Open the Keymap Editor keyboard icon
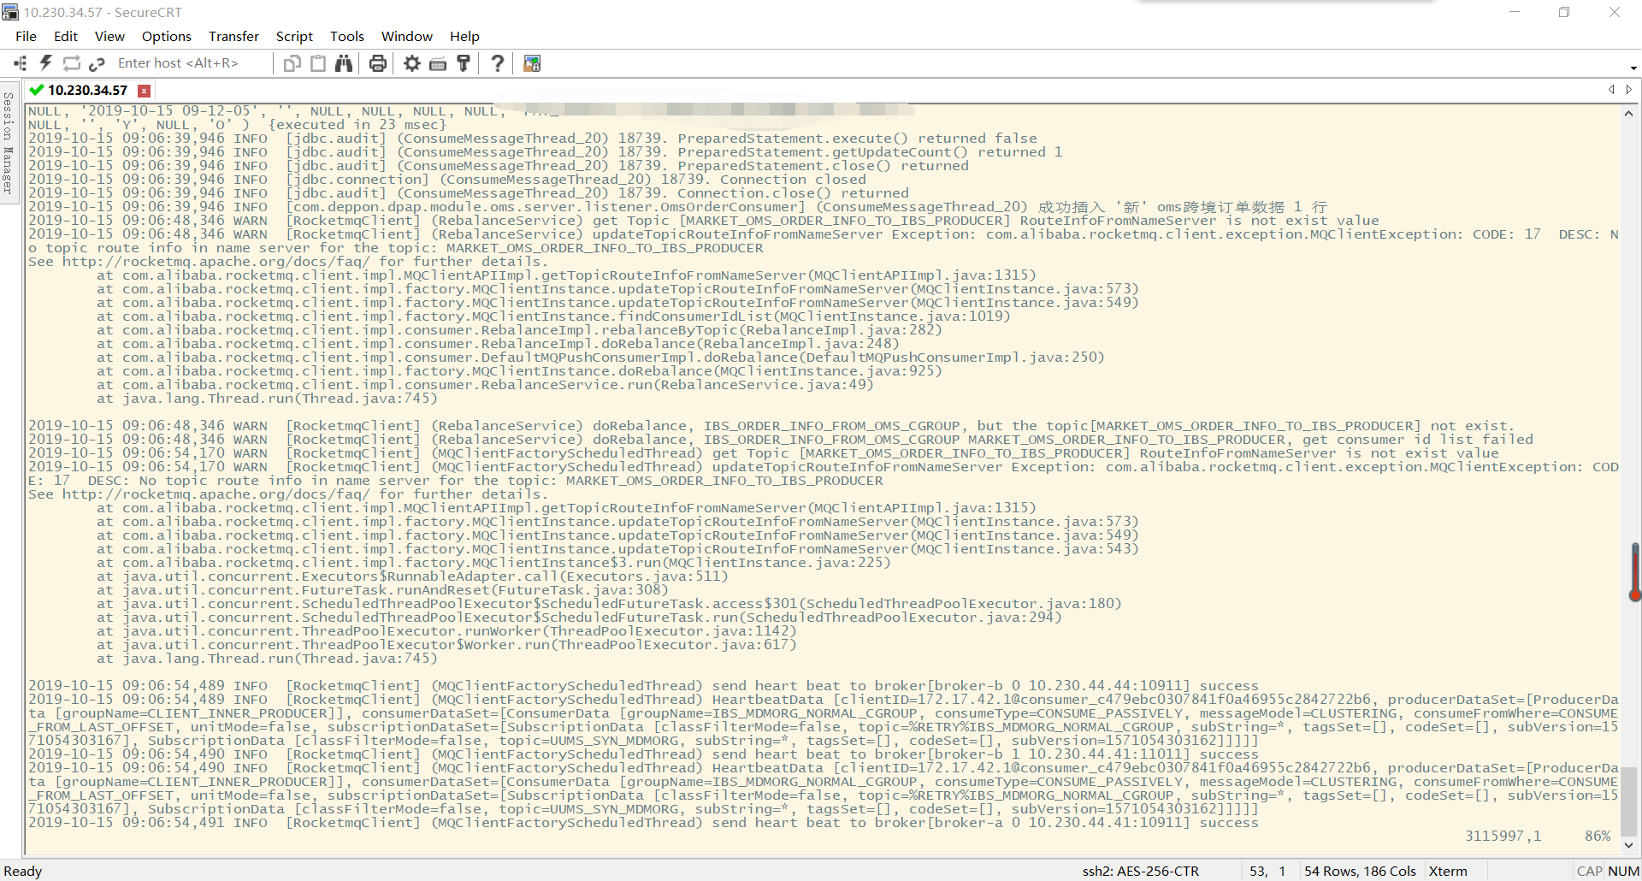This screenshot has width=1642, height=881. [438, 63]
